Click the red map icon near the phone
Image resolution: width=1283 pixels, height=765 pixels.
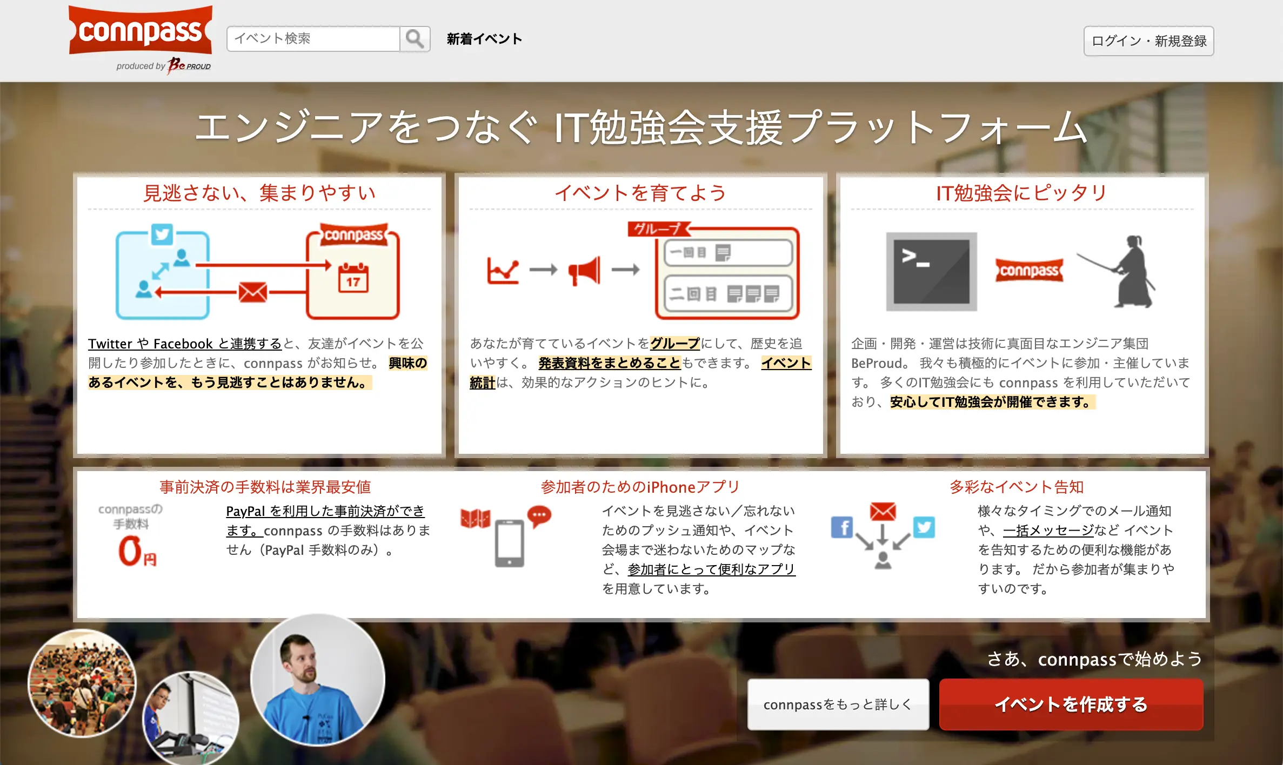pos(475,519)
